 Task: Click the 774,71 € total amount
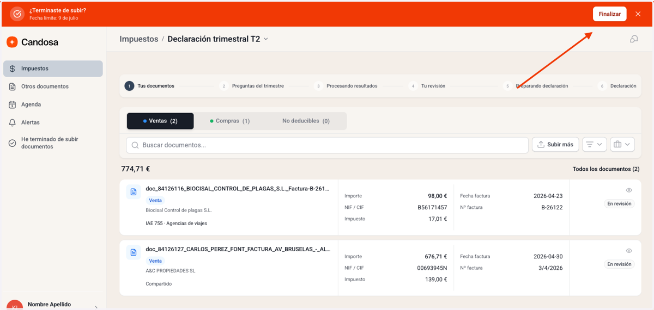tap(136, 169)
